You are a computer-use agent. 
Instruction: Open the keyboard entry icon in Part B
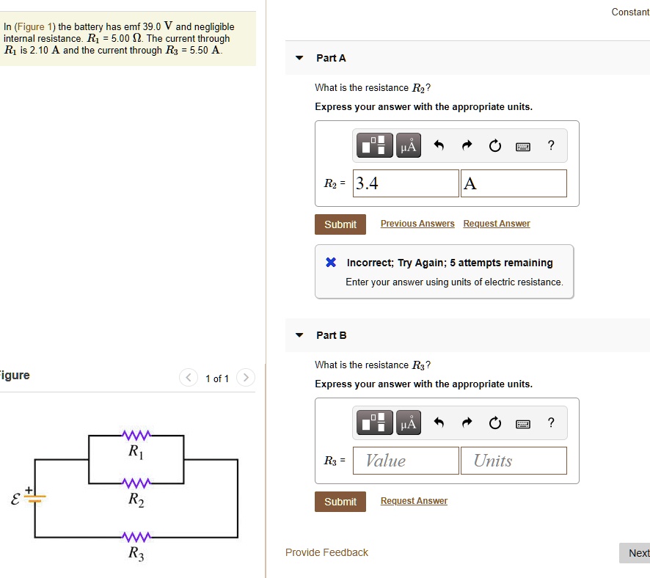[x=524, y=422]
